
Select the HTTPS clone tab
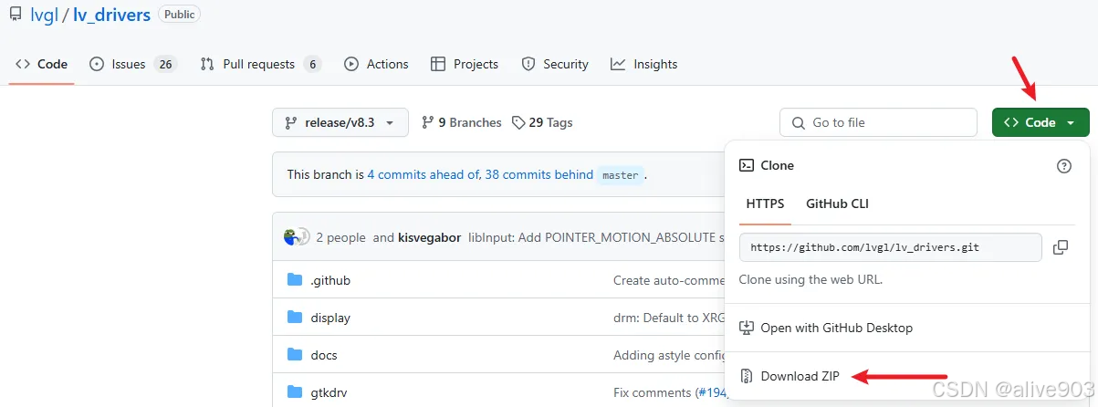(765, 203)
